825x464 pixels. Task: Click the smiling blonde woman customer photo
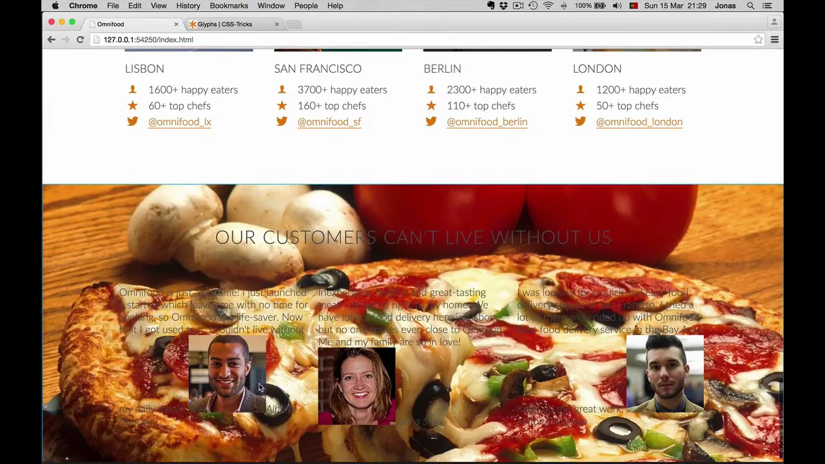click(356, 385)
